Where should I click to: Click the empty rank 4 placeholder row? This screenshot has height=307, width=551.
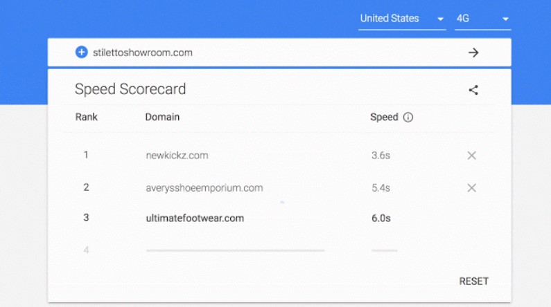pyautogui.click(x=279, y=250)
